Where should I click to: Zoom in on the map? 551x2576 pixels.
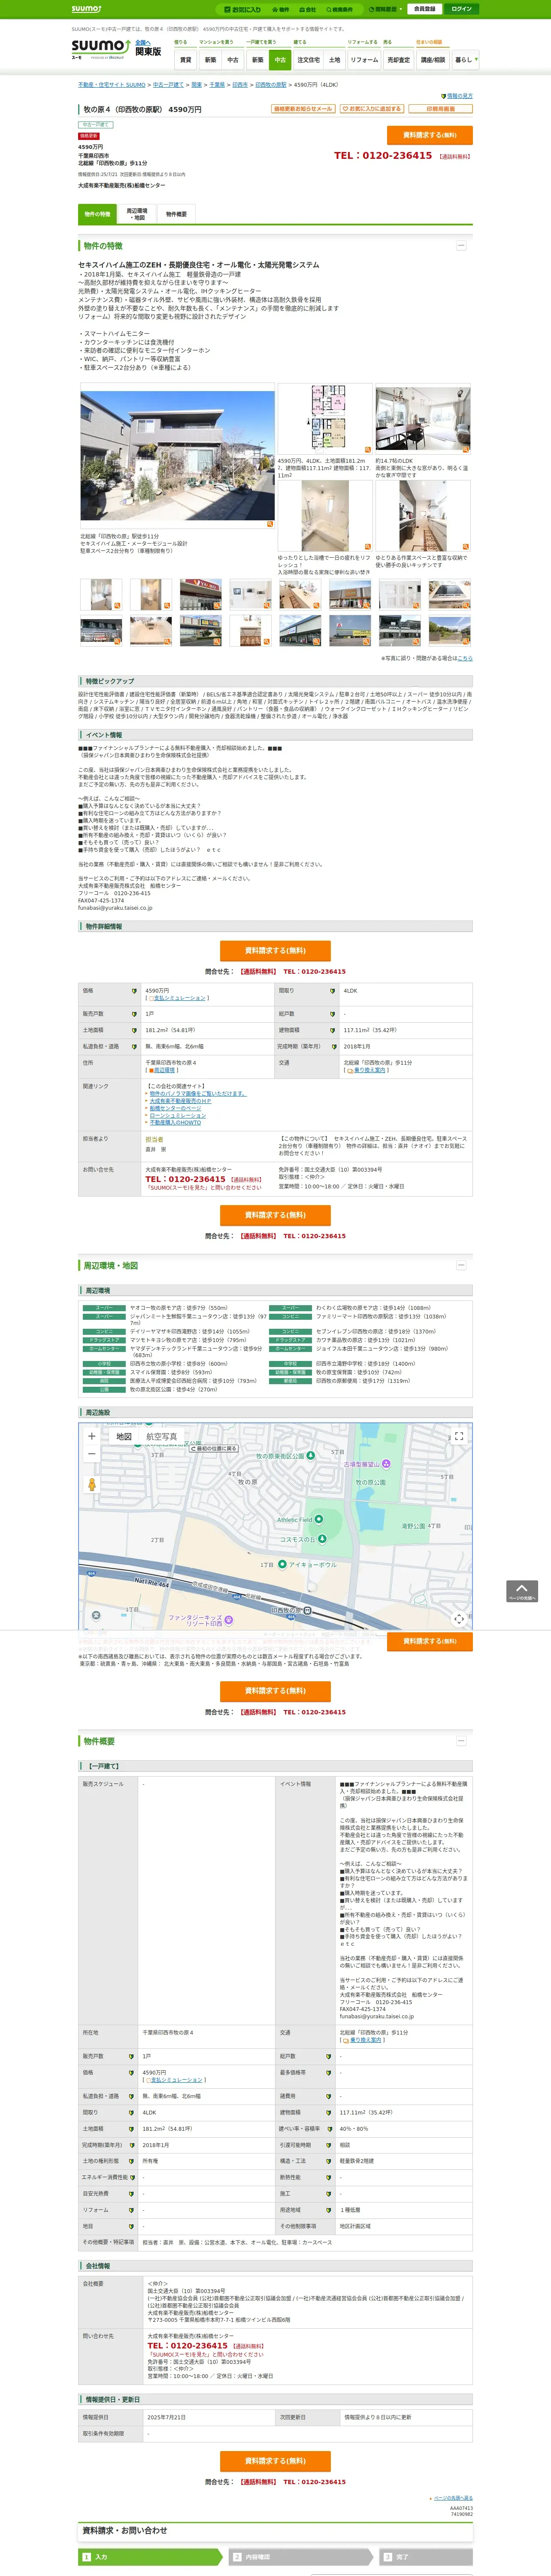(92, 1436)
